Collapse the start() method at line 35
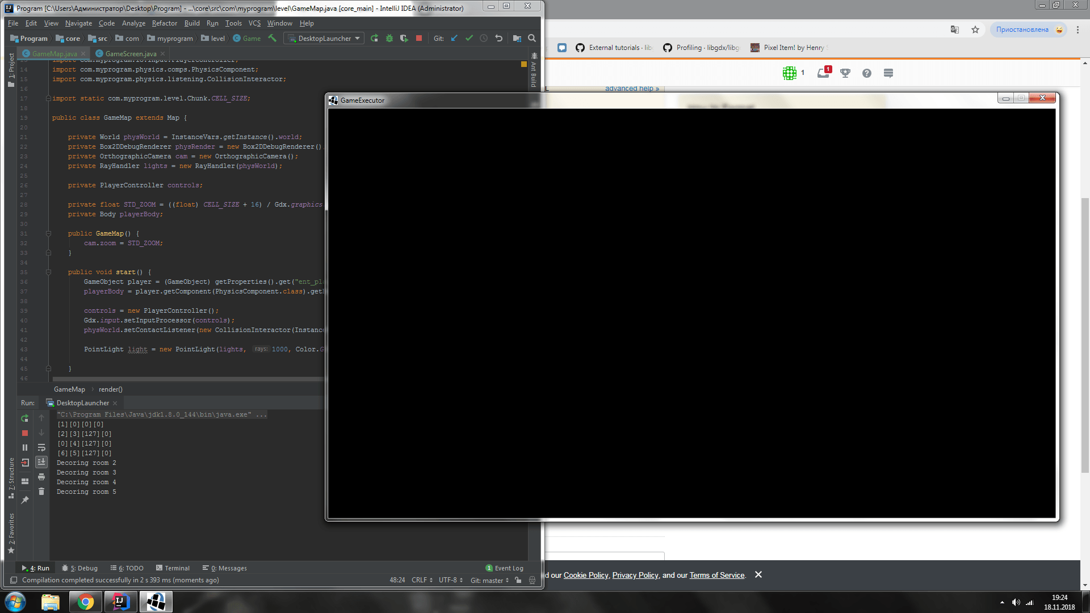 pos(48,272)
